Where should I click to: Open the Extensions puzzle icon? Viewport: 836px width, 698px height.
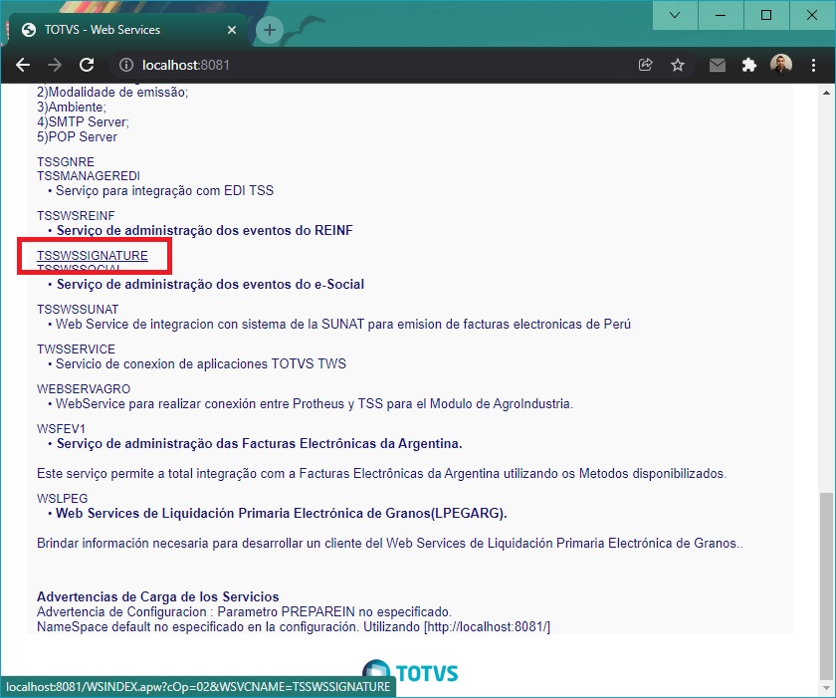tap(749, 65)
